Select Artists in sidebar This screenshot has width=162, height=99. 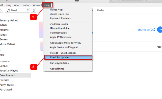4,25
